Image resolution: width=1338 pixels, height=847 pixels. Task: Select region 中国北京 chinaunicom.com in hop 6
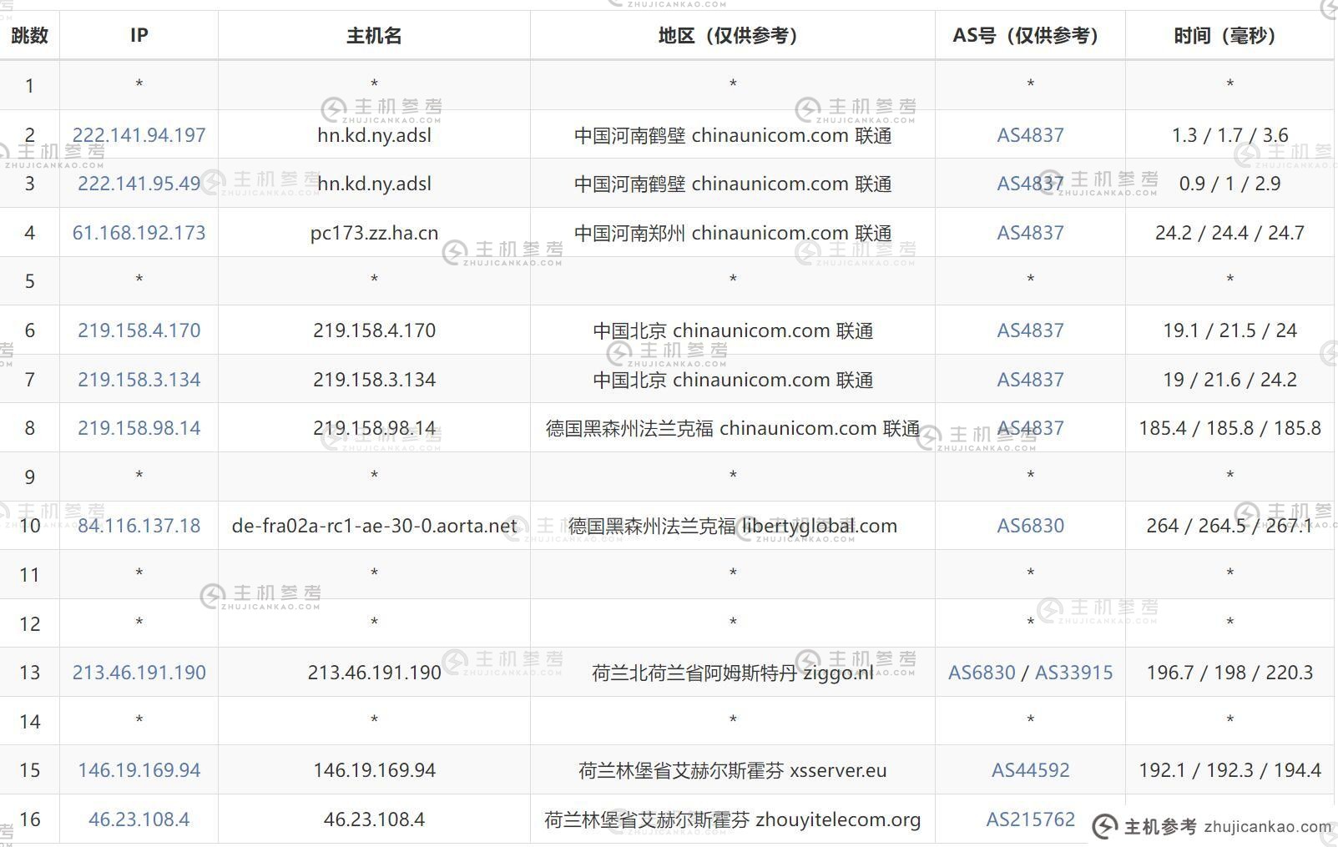pos(733,330)
